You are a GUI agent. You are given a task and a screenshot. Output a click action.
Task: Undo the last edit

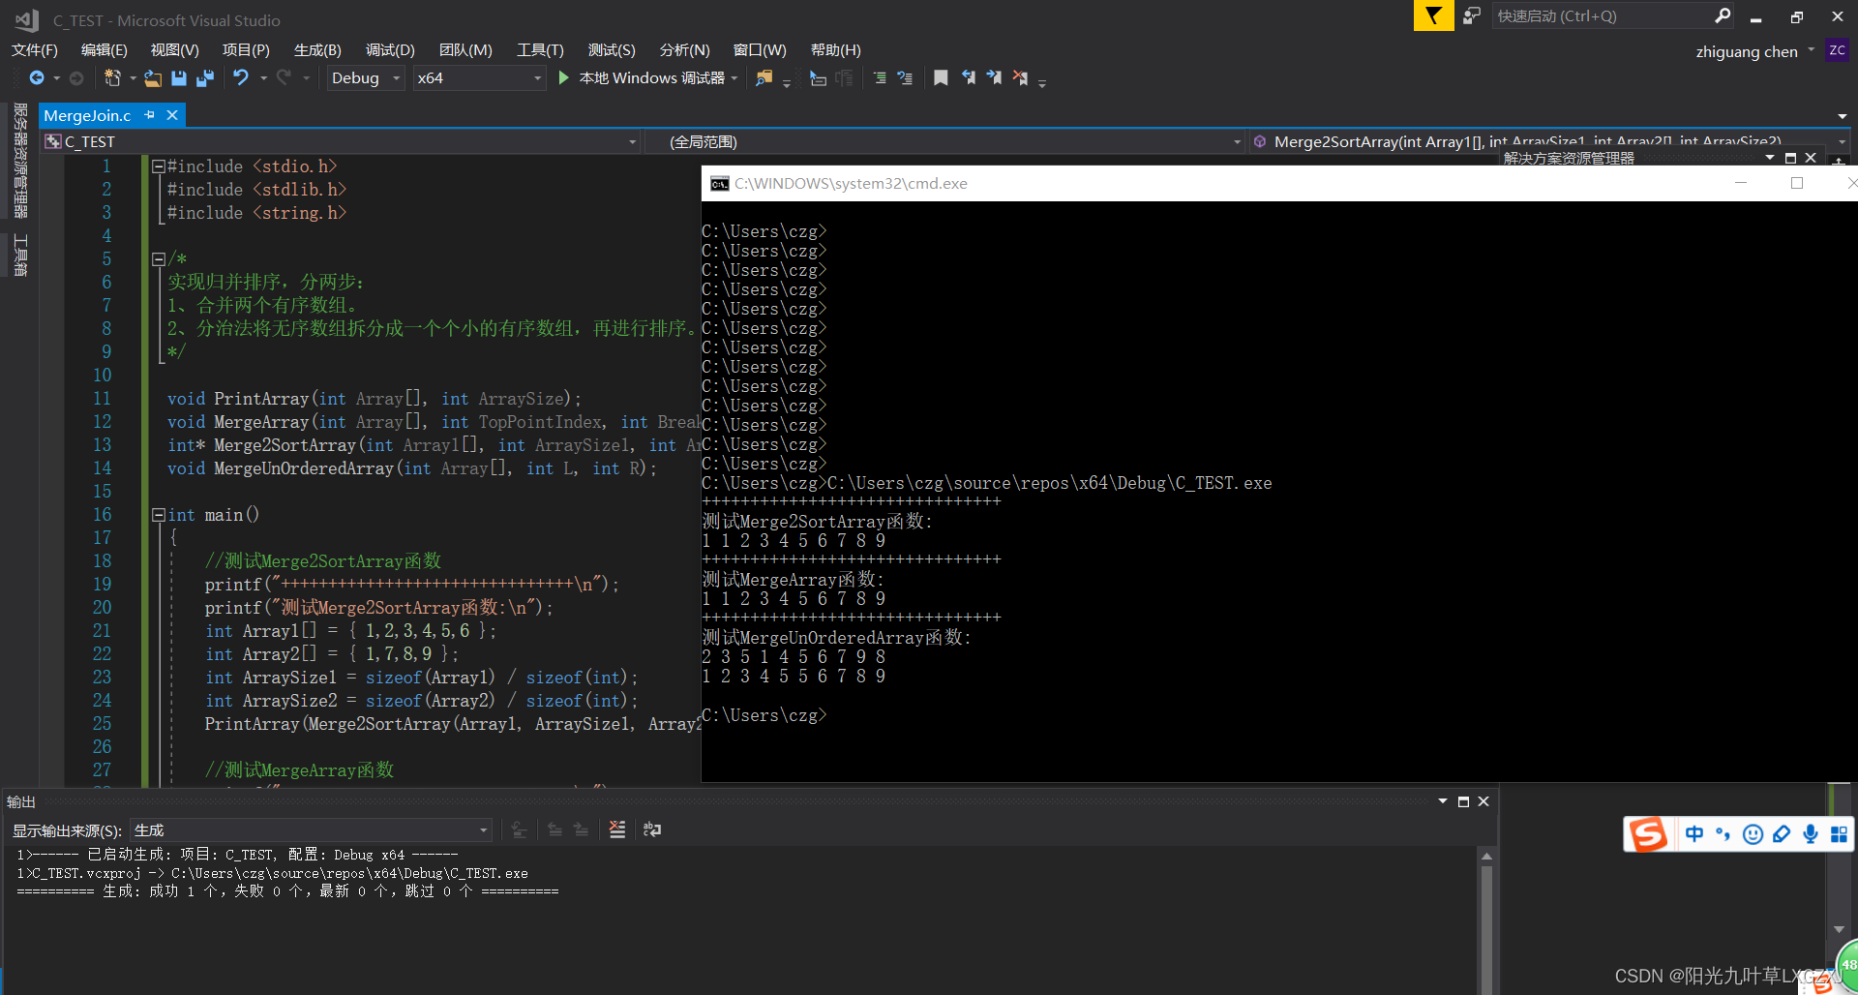pyautogui.click(x=241, y=77)
